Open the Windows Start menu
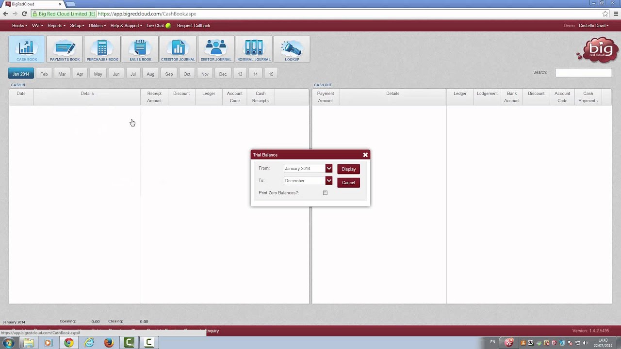621x349 pixels. (8, 343)
